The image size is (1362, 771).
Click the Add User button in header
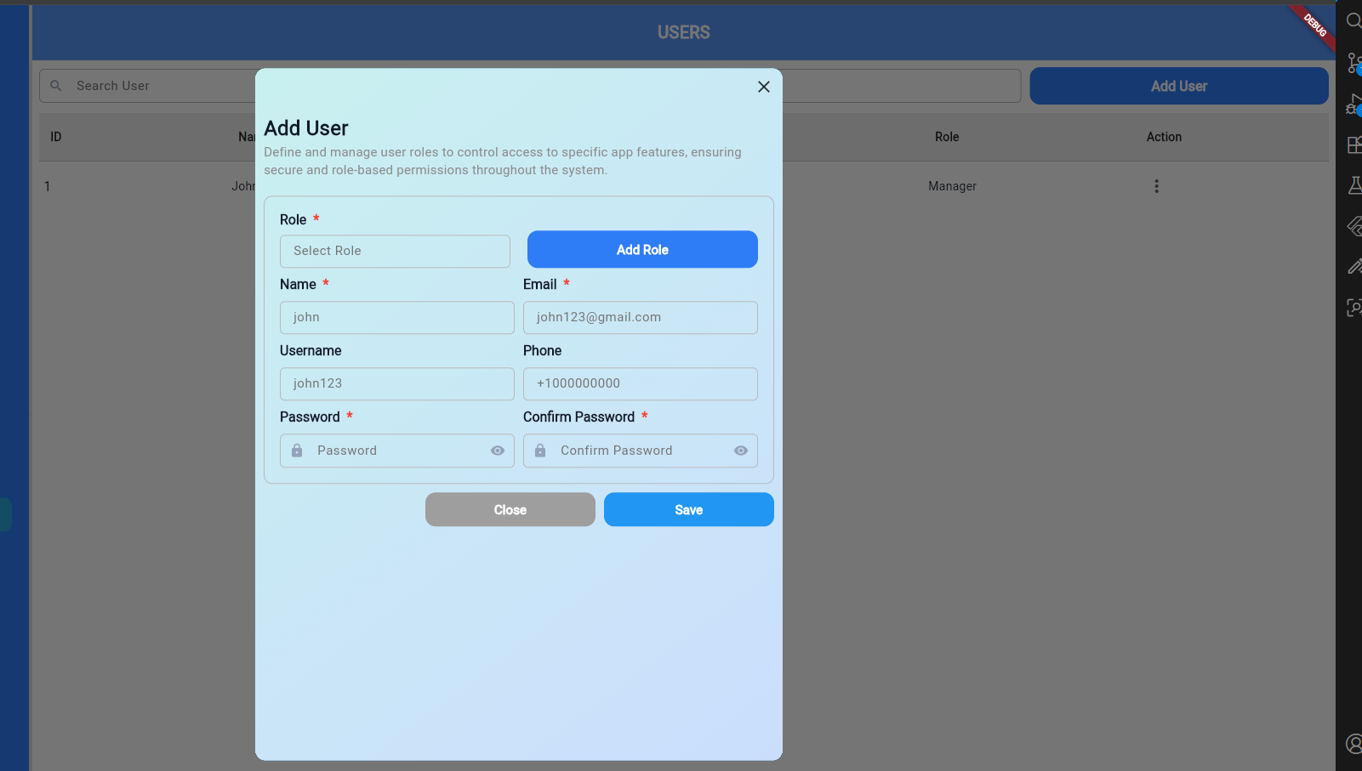point(1178,86)
